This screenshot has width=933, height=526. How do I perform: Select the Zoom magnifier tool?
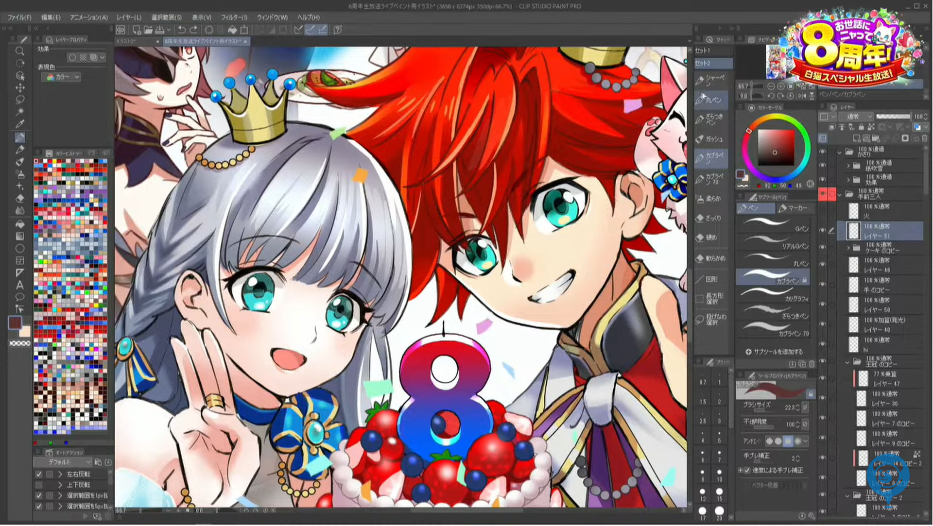[x=20, y=51]
